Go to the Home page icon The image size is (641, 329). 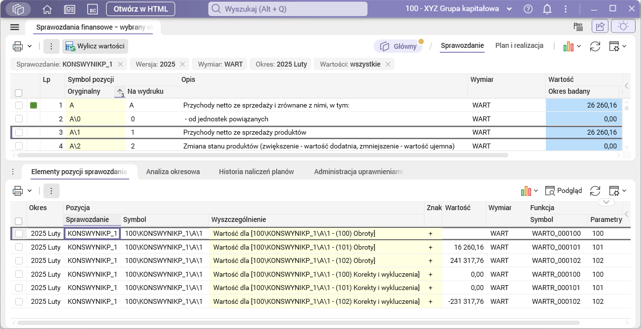(47, 9)
